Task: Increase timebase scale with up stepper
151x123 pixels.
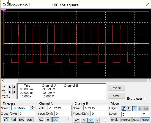Action: click(x=33, y=106)
